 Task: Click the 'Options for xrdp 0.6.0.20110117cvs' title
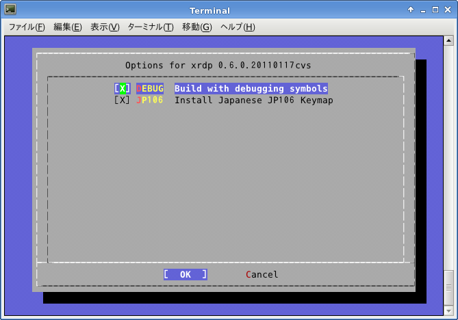(218, 65)
